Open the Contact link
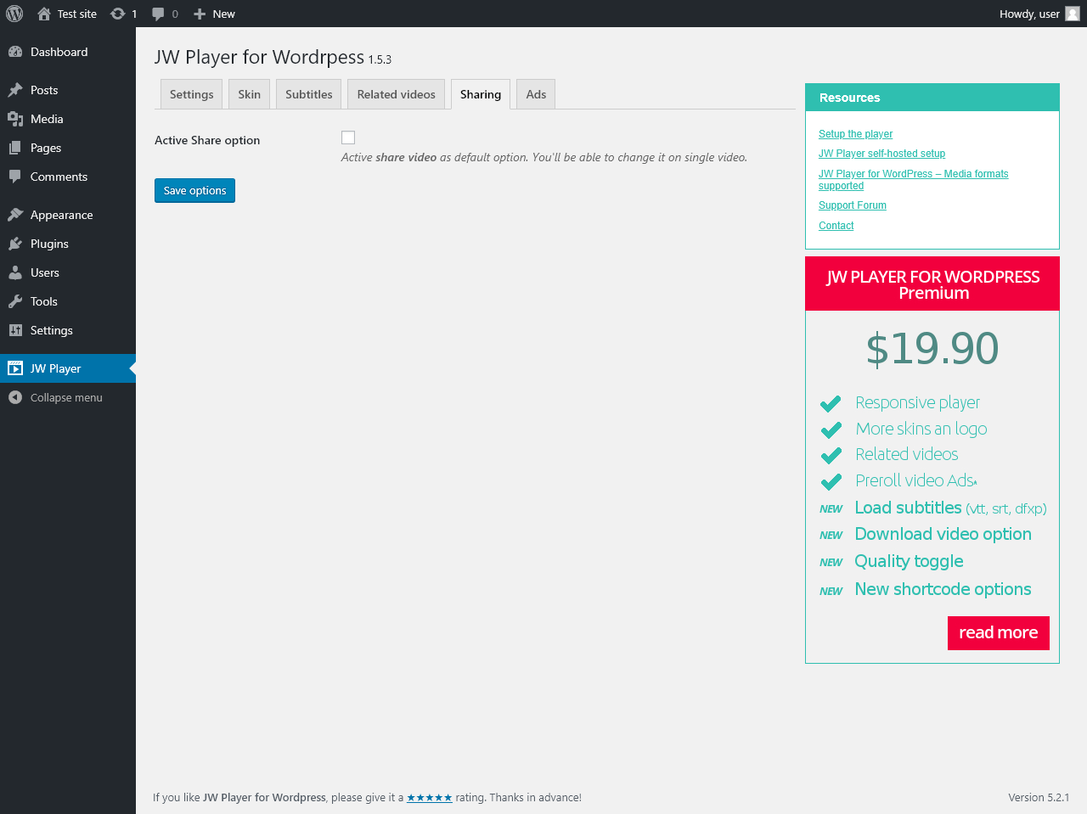 (836, 226)
